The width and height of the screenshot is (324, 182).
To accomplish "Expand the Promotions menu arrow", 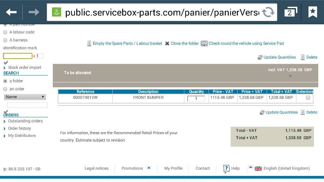I will pos(149,168).
